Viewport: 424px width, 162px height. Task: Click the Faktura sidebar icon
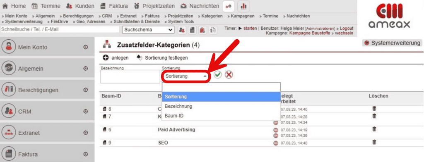pyautogui.click(x=9, y=154)
